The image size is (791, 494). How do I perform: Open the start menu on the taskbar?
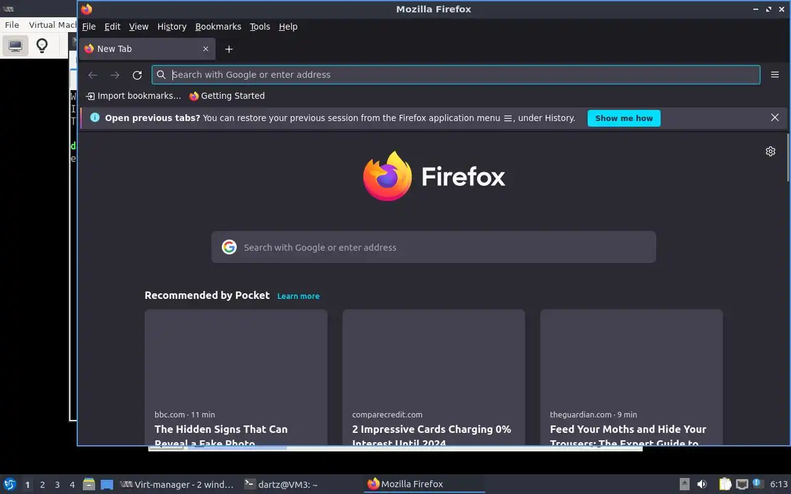9,484
